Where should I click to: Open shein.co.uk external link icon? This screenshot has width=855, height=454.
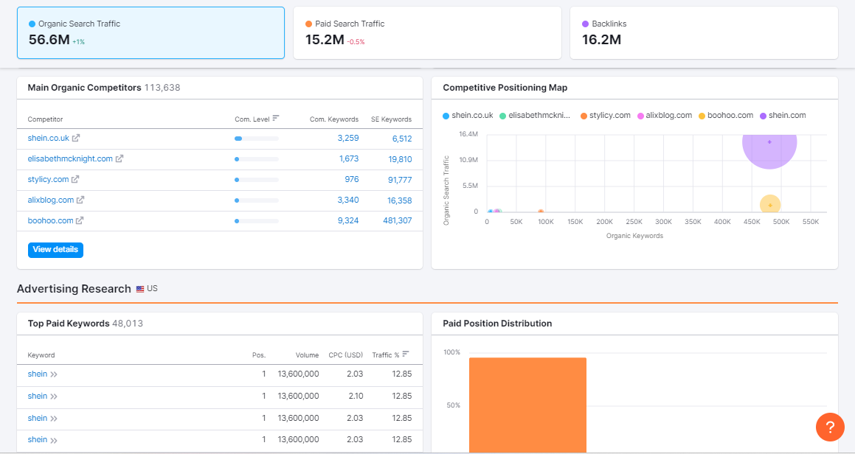[76, 138]
